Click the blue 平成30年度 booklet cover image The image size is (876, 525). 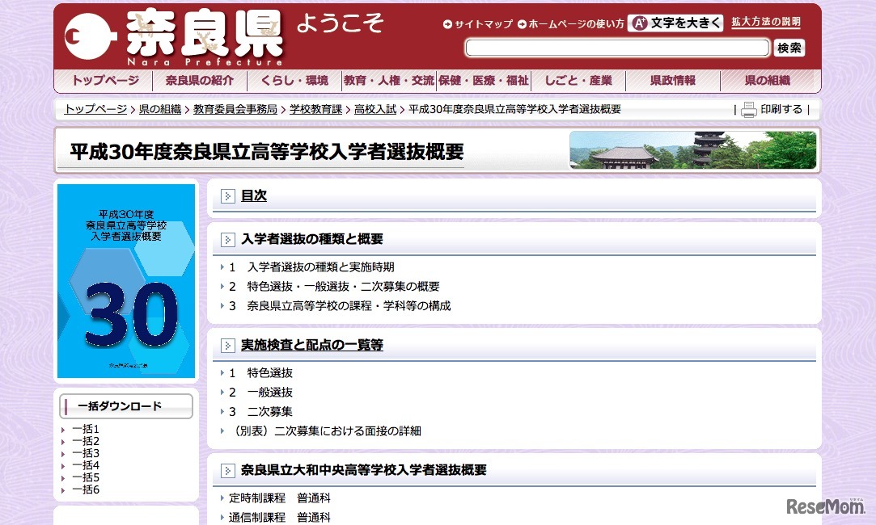tap(126, 281)
